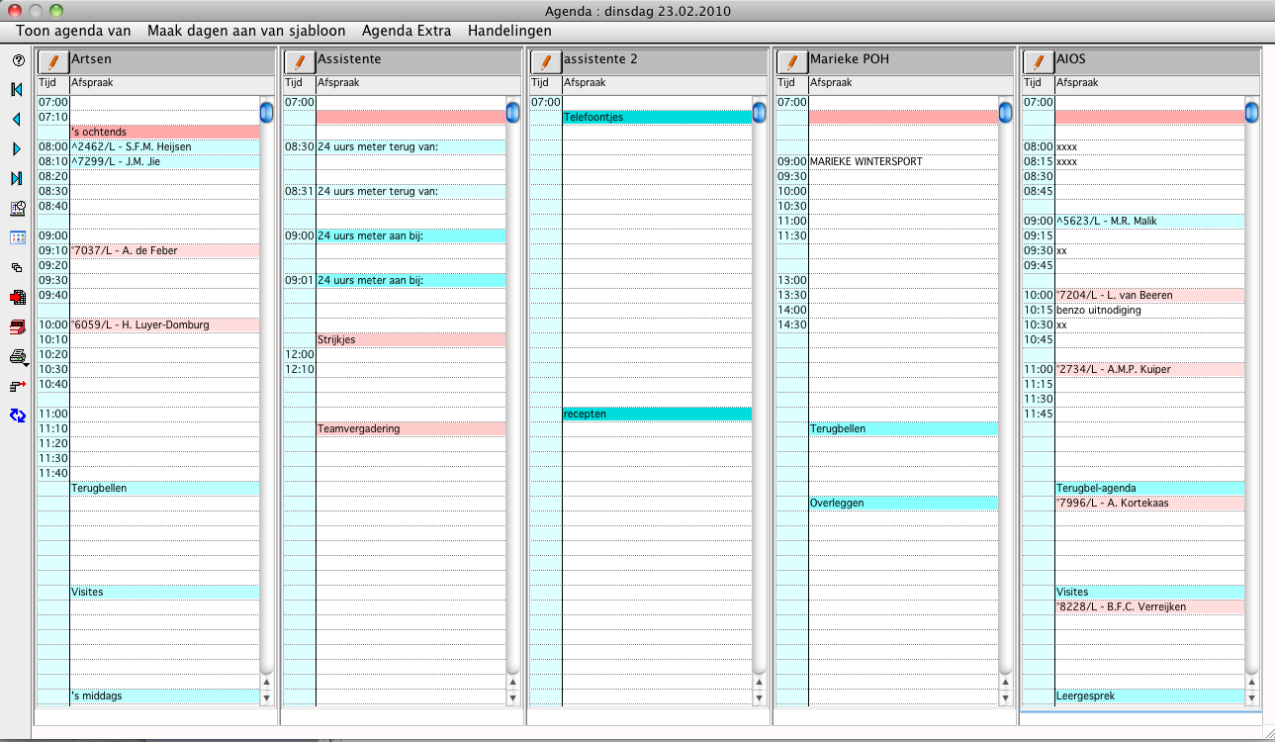Click the up arrow of the Assistente scrollbar
This screenshot has width=1275, height=742.
pos(512,683)
